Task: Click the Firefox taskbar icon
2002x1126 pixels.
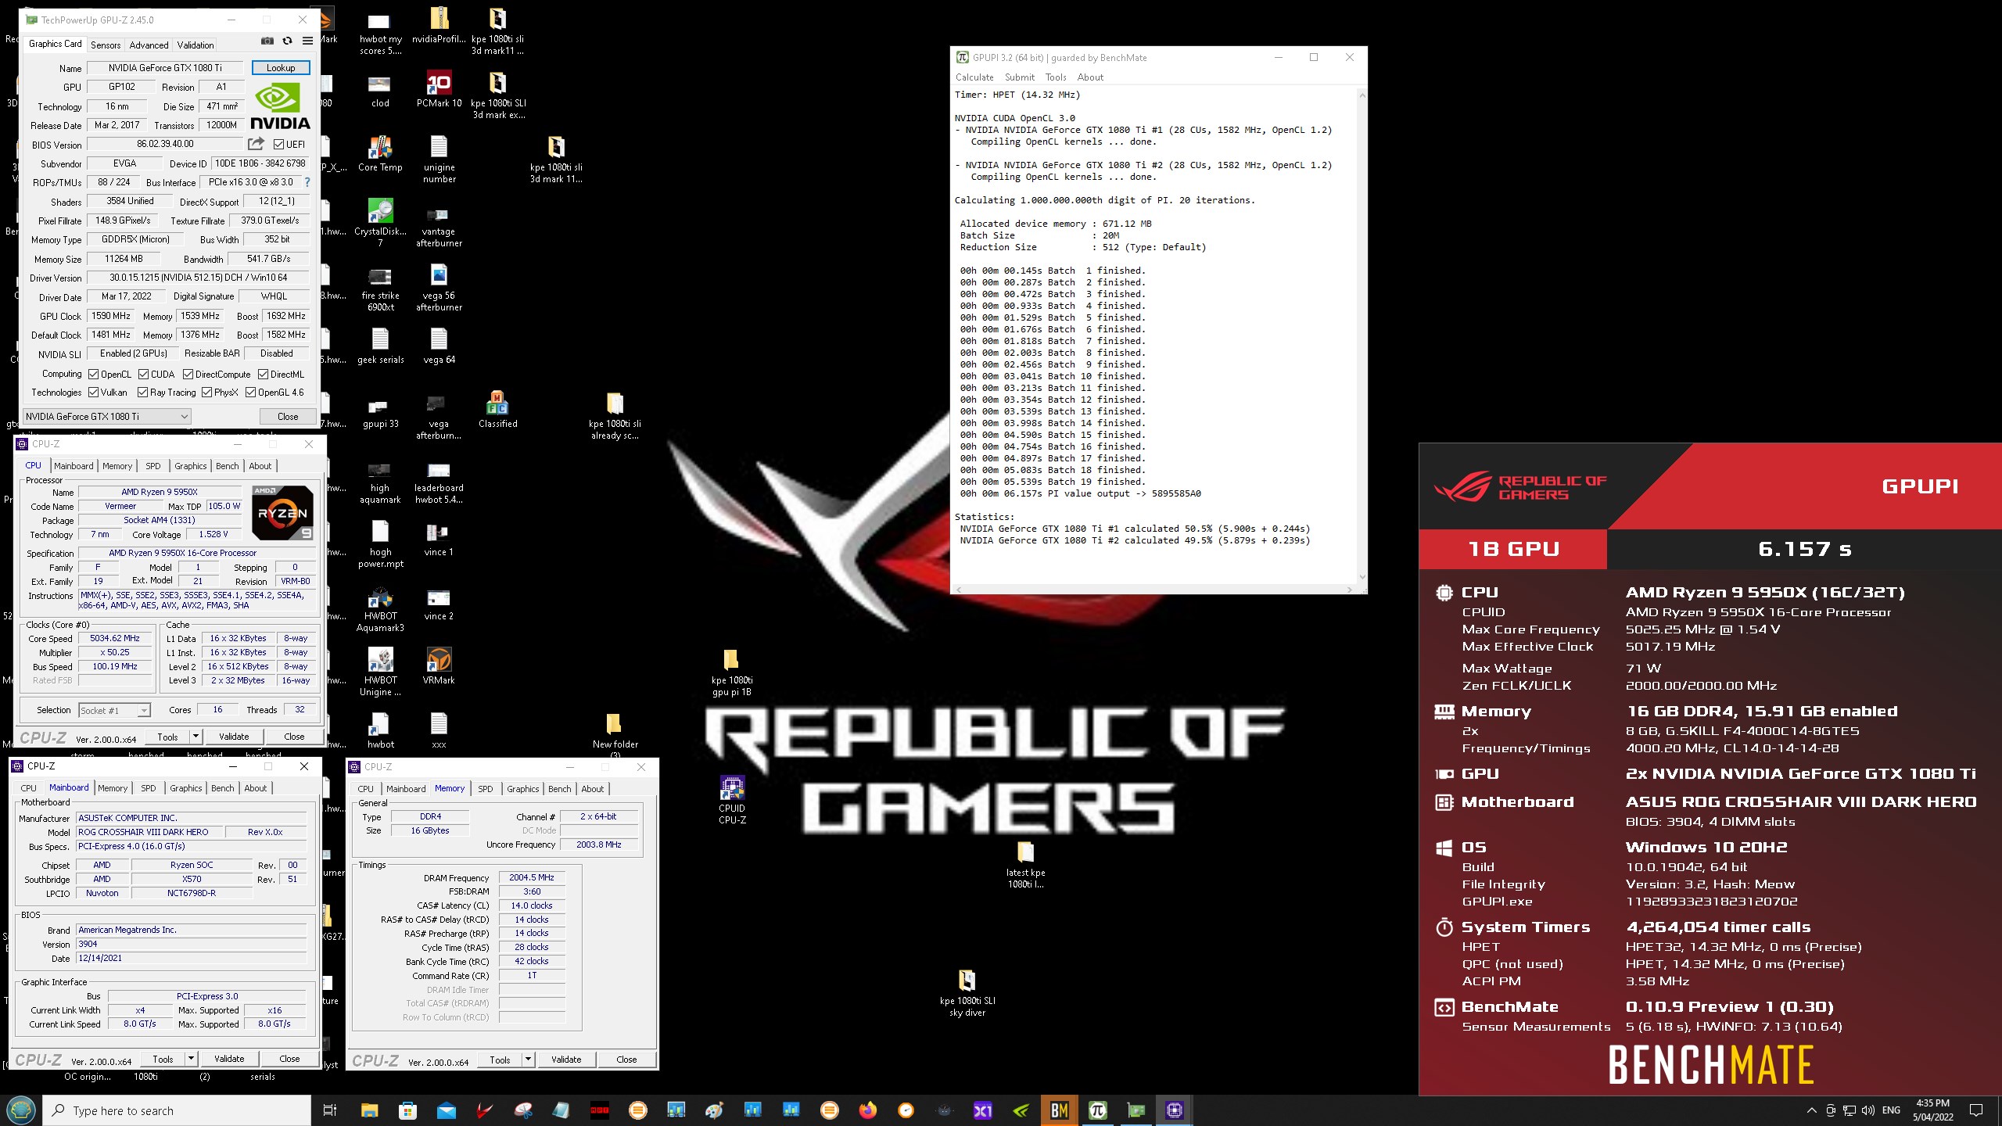Action: point(867,1110)
